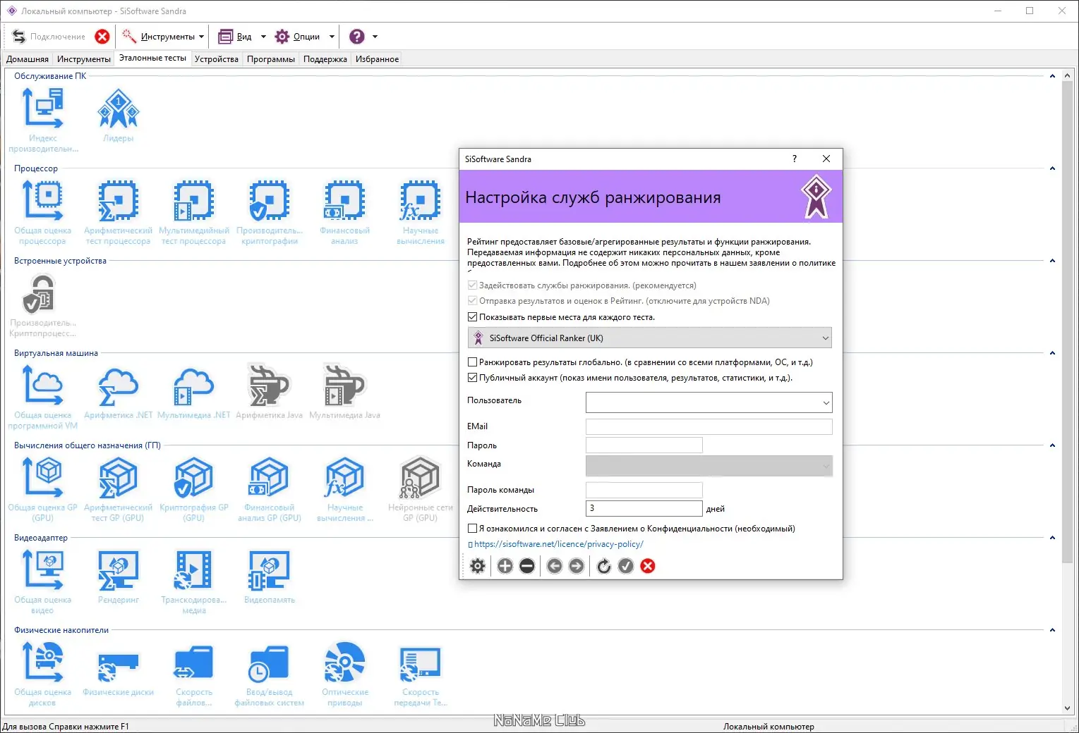Click the help question mark toolbar icon
Image resolution: width=1079 pixels, height=733 pixels.
tap(357, 37)
